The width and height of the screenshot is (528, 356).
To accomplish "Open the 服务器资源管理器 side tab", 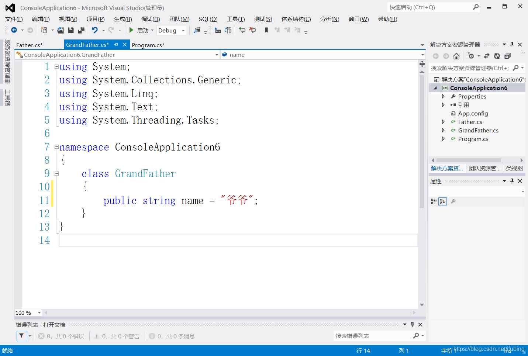I will tap(7, 62).
